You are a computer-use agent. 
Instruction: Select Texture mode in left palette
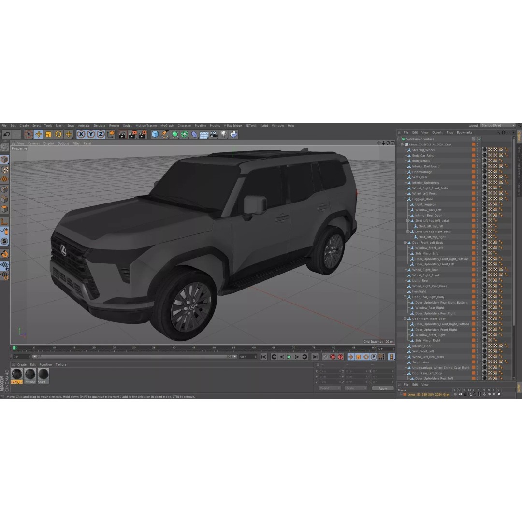[x=4, y=170]
